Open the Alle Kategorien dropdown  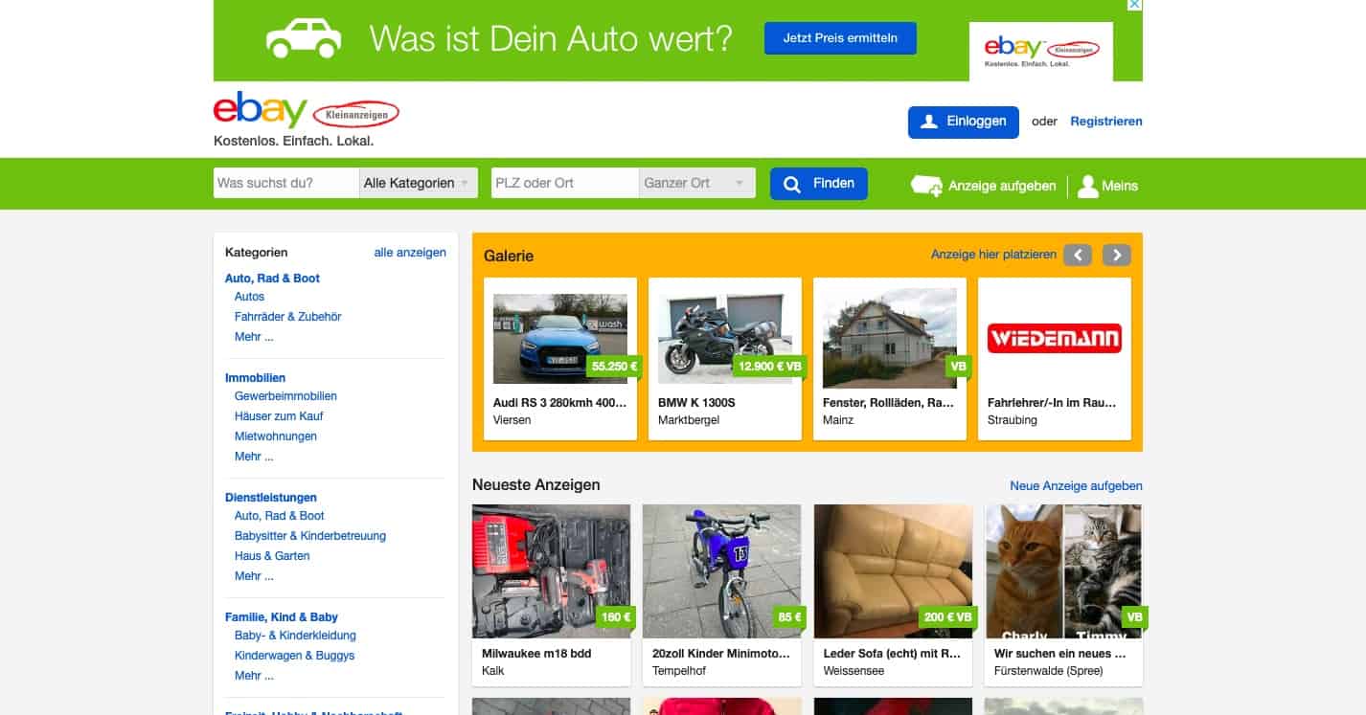point(418,183)
